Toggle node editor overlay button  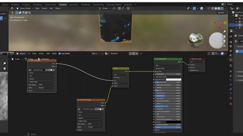(222, 54)
